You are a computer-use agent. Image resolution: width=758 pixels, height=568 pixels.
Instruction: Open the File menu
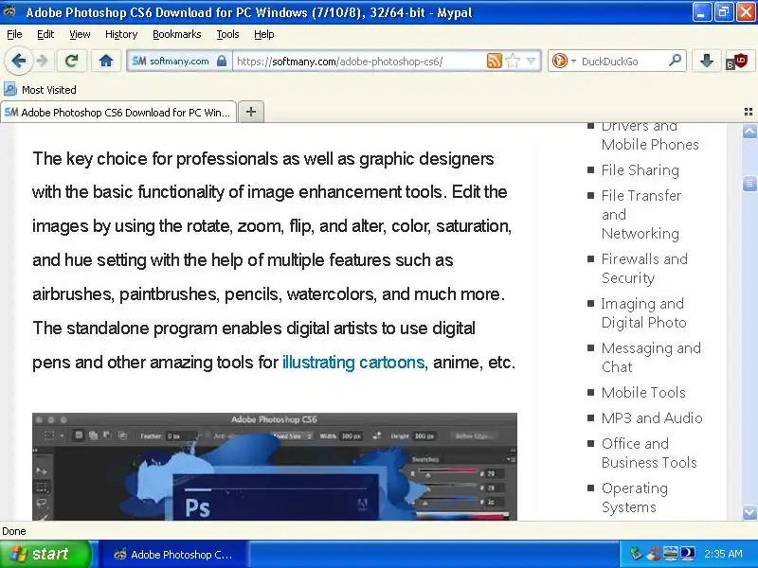[14, 34]
